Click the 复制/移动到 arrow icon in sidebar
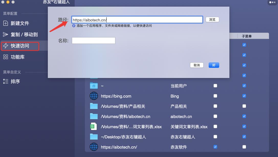 pyautogui.click(x=6, y=35)
